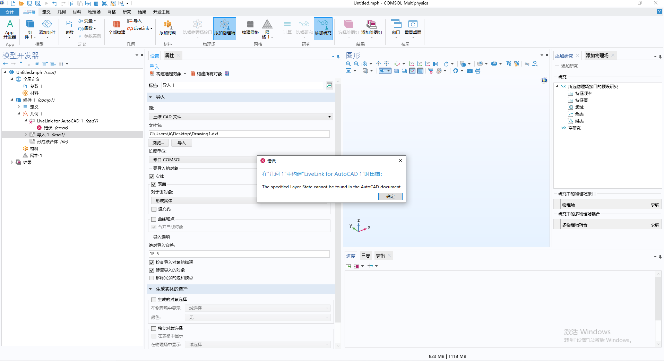
Task: Open the 物理场 ribbon tab
Action: tap(94, 12)
